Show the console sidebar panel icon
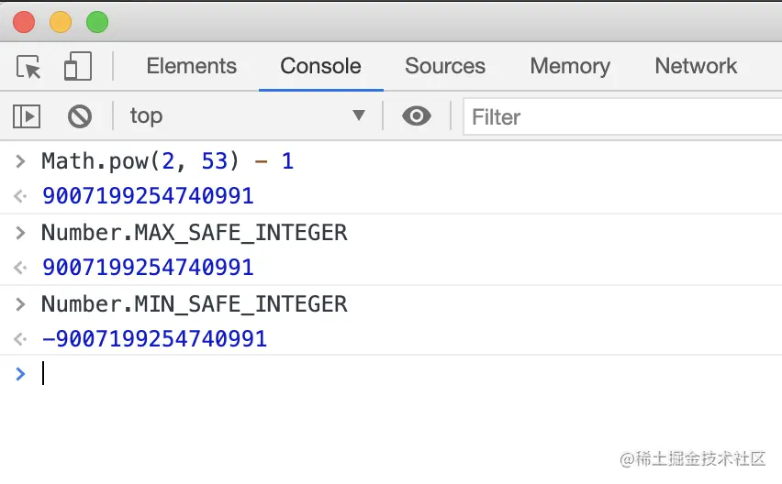Image resolution: width=782 pixels, height=484 pixels. point(27,116)
